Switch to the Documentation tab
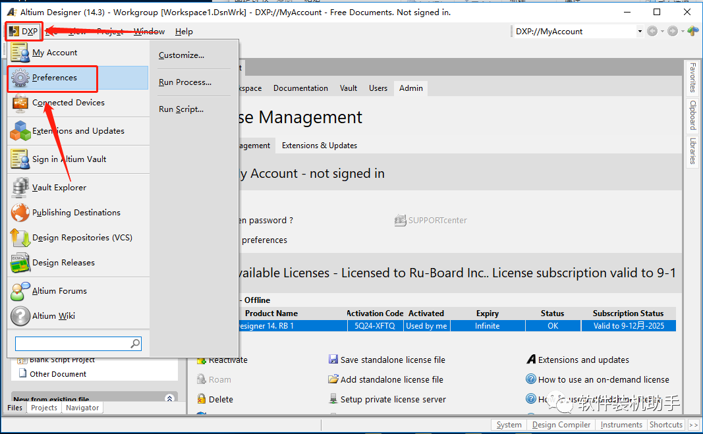This screenshot has height=434, width=703. point(300,88)
